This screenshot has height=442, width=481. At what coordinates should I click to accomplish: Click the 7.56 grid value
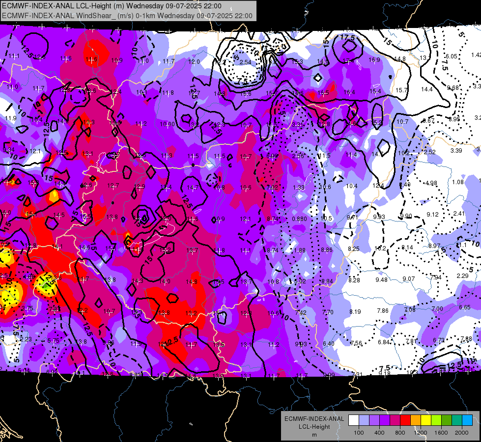(356, 343)
